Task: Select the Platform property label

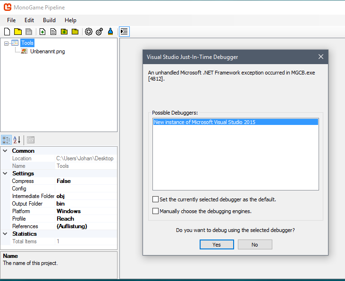Action: 21,211
